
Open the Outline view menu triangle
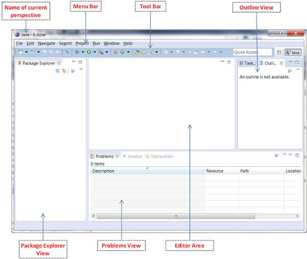tap(298, 69)
